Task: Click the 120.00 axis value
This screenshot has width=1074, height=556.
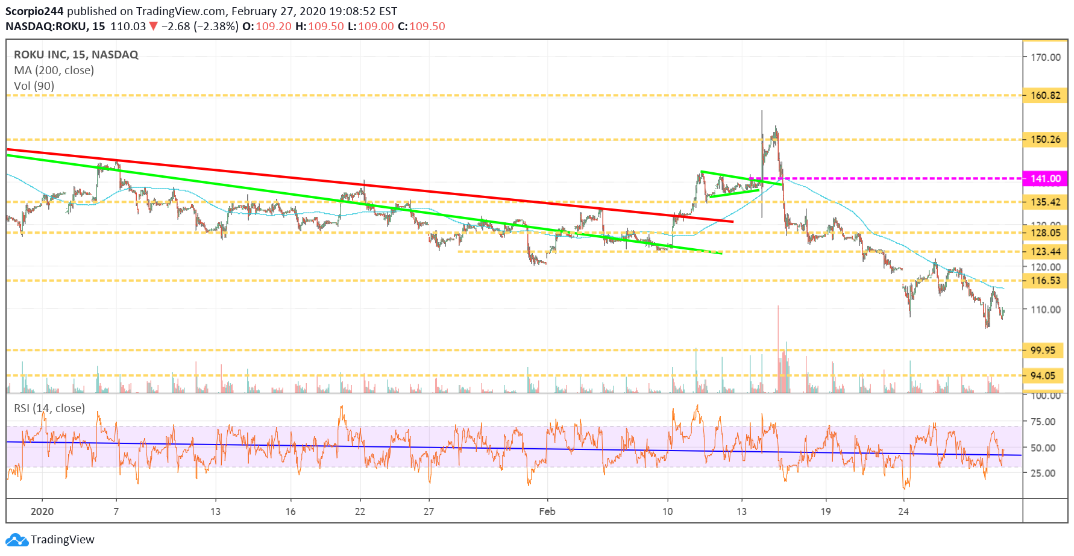Action: point(1046,267)
